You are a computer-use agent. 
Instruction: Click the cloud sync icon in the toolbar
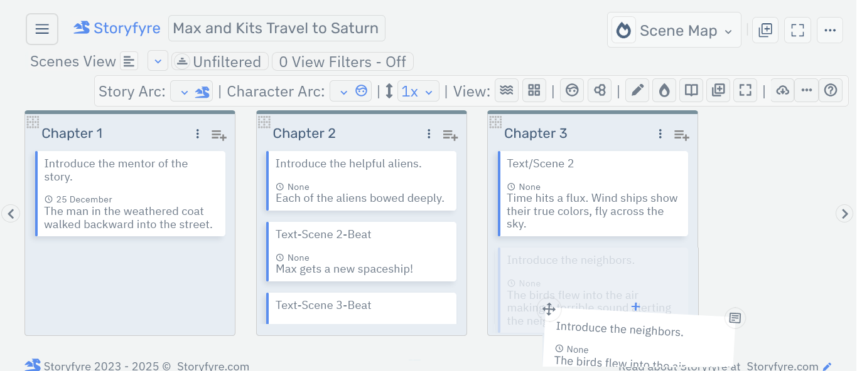coord(782,90)
